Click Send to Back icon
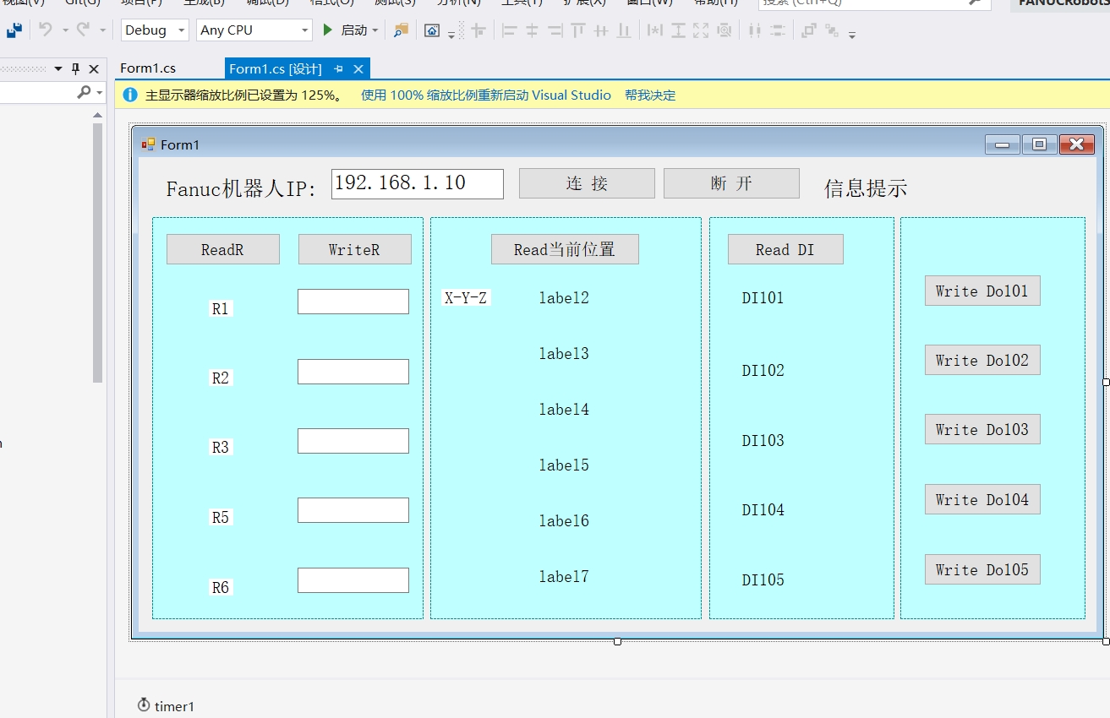This screenshot has height=718, width=1110. 832,30
